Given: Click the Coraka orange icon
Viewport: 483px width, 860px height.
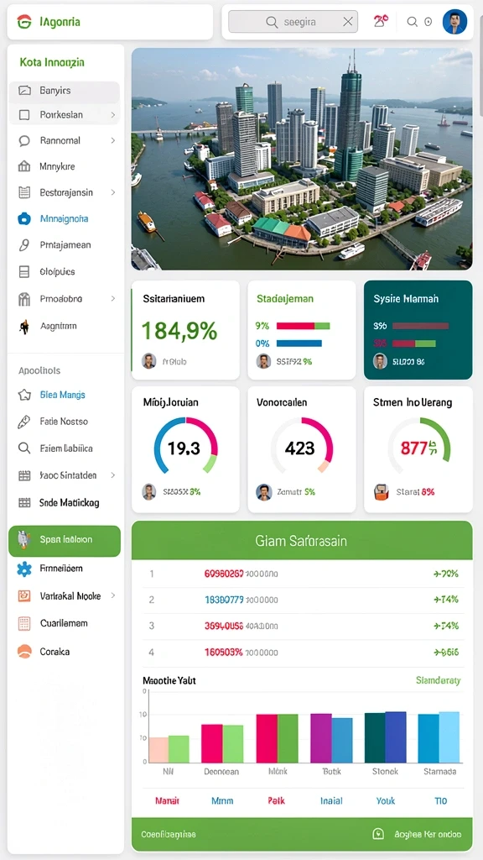Looking at the screenshot, I should [24, 652].
